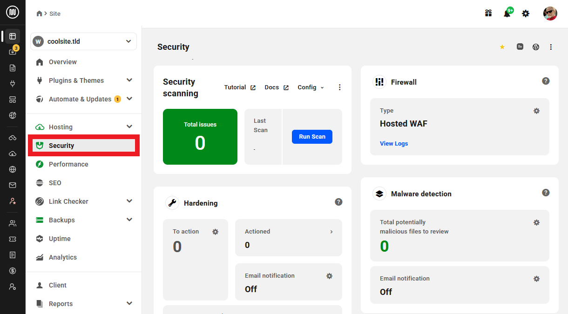Open the downloads icon with the 3 badge
Image resolution: width=568 pixels, height=314 pixels.
[13, 52]
